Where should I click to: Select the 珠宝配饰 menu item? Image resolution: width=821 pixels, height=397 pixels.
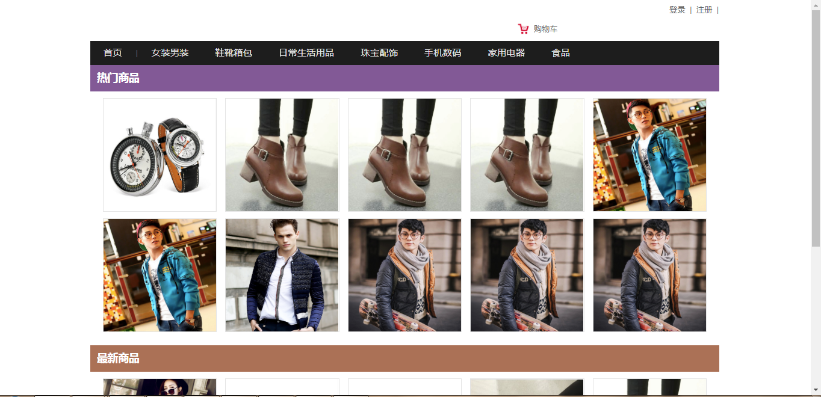379,53
